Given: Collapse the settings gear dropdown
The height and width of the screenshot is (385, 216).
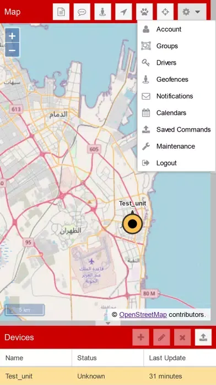Looking at the screenshot, I should 192,12.
